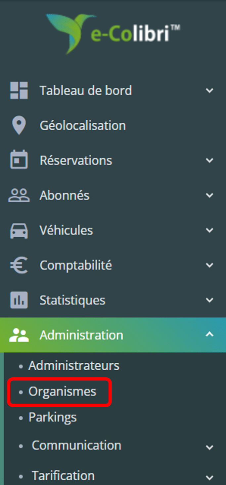
Task: Collapse the Administration section chevron
Action: pos(209,335)
